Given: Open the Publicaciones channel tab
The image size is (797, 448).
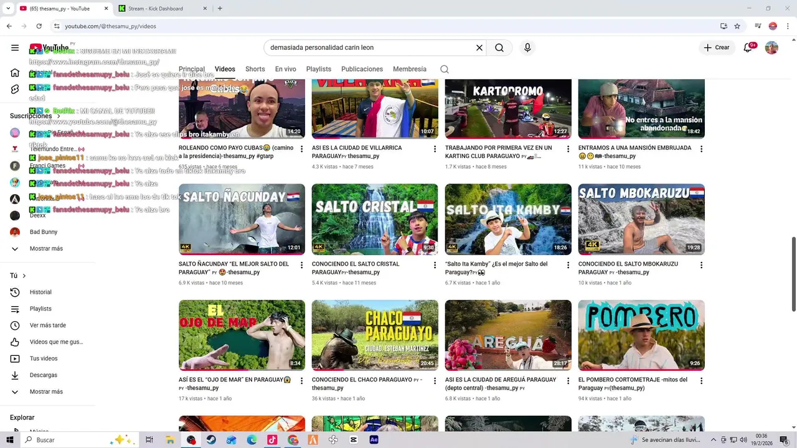Looking at the screenshot, I should click(362, 69).
